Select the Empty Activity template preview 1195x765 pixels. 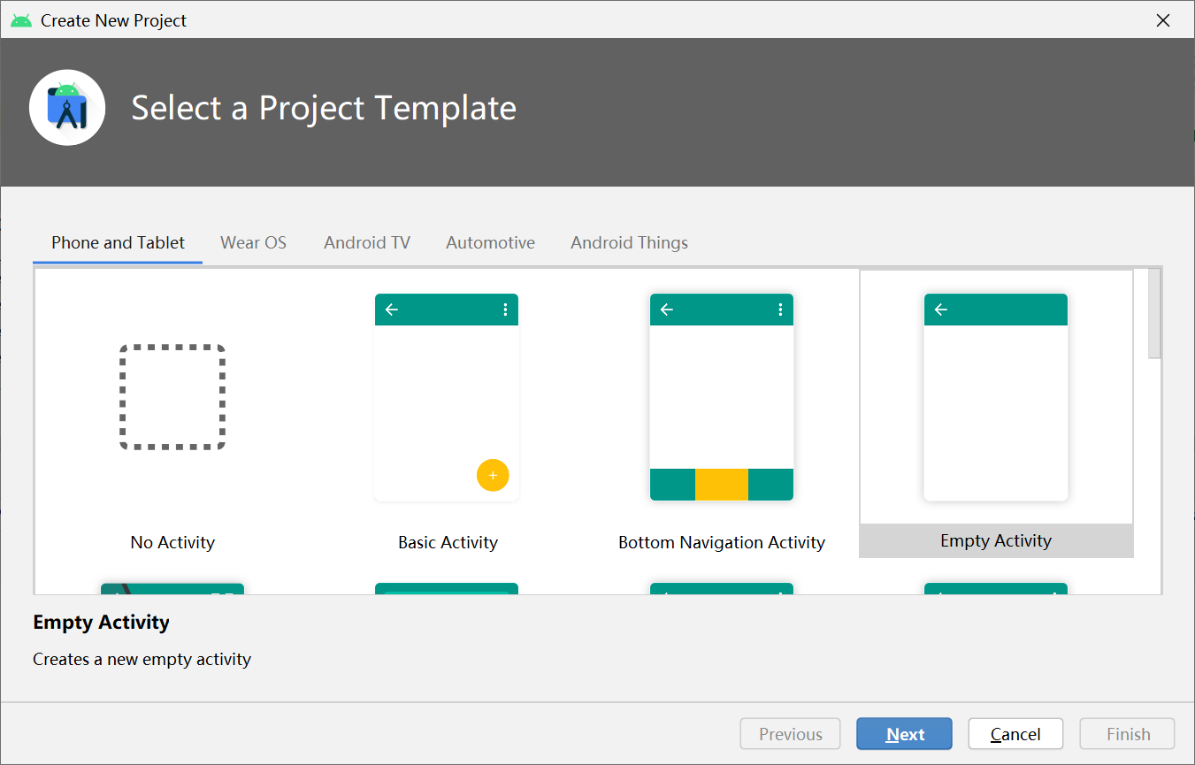pyautogui.click(x=996, y=397)
